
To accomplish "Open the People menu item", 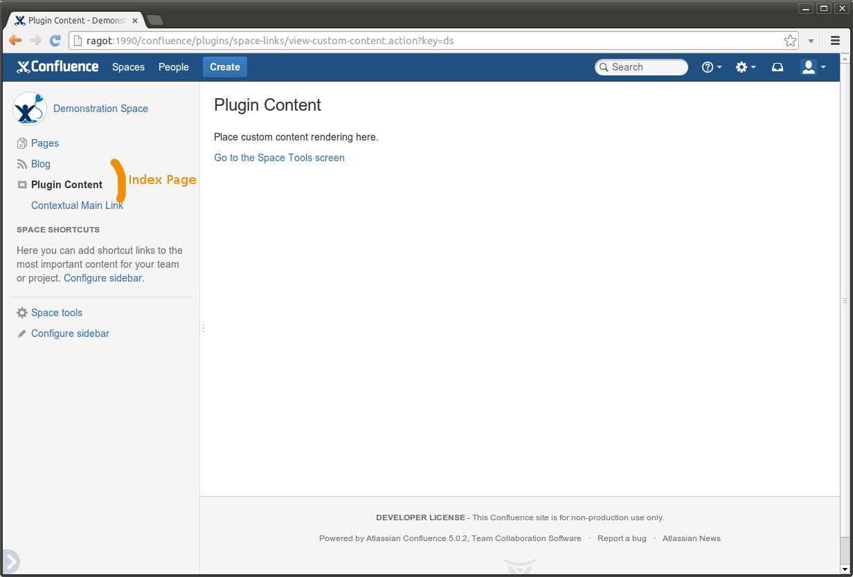I will (173, 67).
